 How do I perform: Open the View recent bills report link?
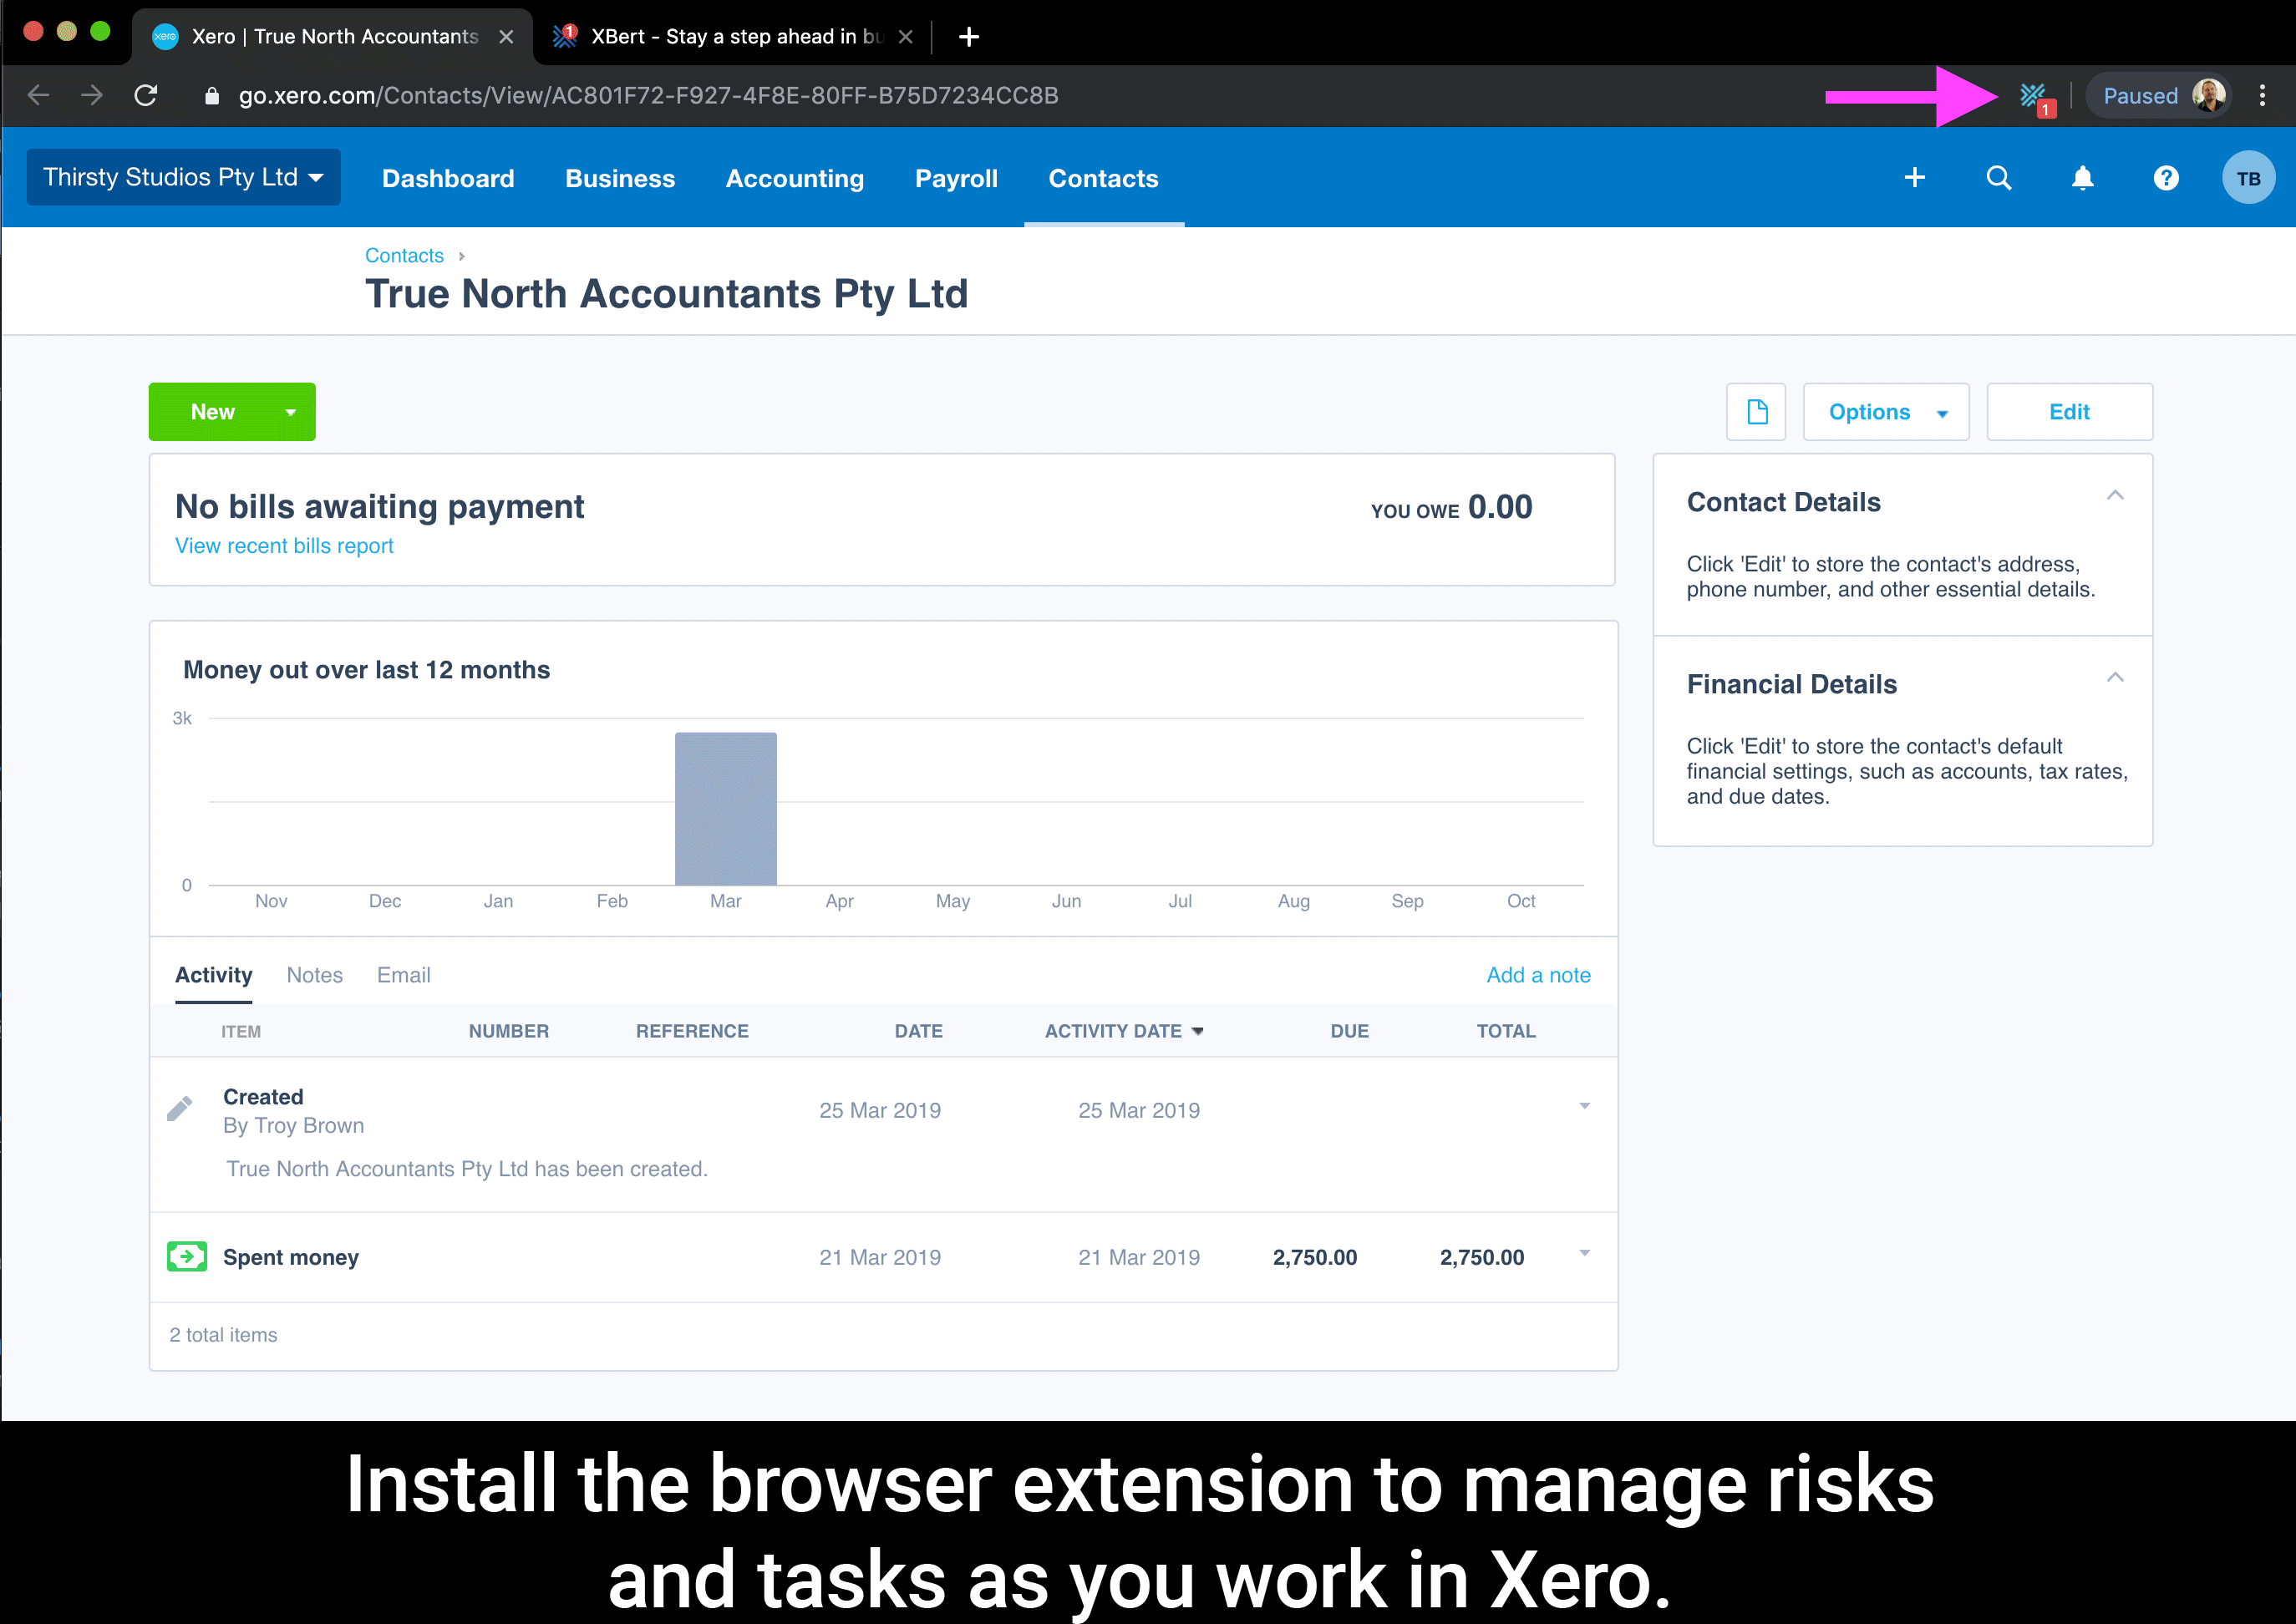pyautogui.click(x=284, y=546)
